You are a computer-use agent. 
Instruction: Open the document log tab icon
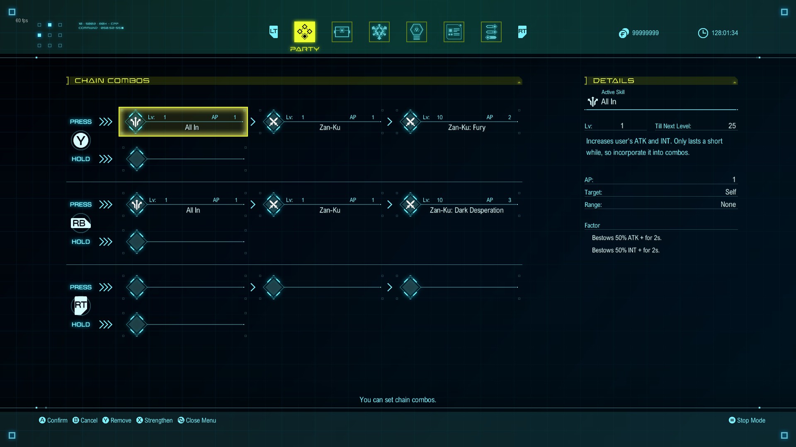(x=454, y=32)
